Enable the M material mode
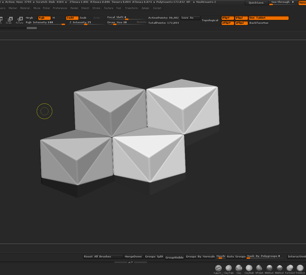This screenshot has height=275, width=306. click(58, 18)
